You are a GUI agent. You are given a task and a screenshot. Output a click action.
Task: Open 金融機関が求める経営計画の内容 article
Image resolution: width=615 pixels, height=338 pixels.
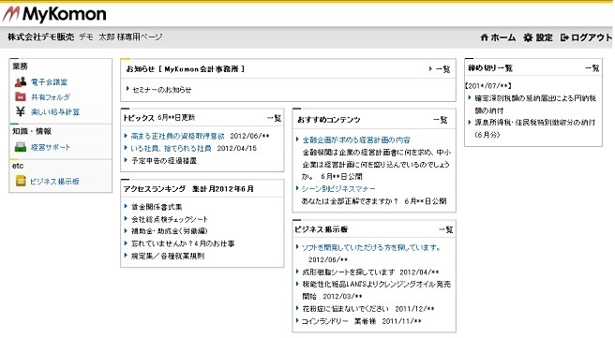(x=356, y=140)
